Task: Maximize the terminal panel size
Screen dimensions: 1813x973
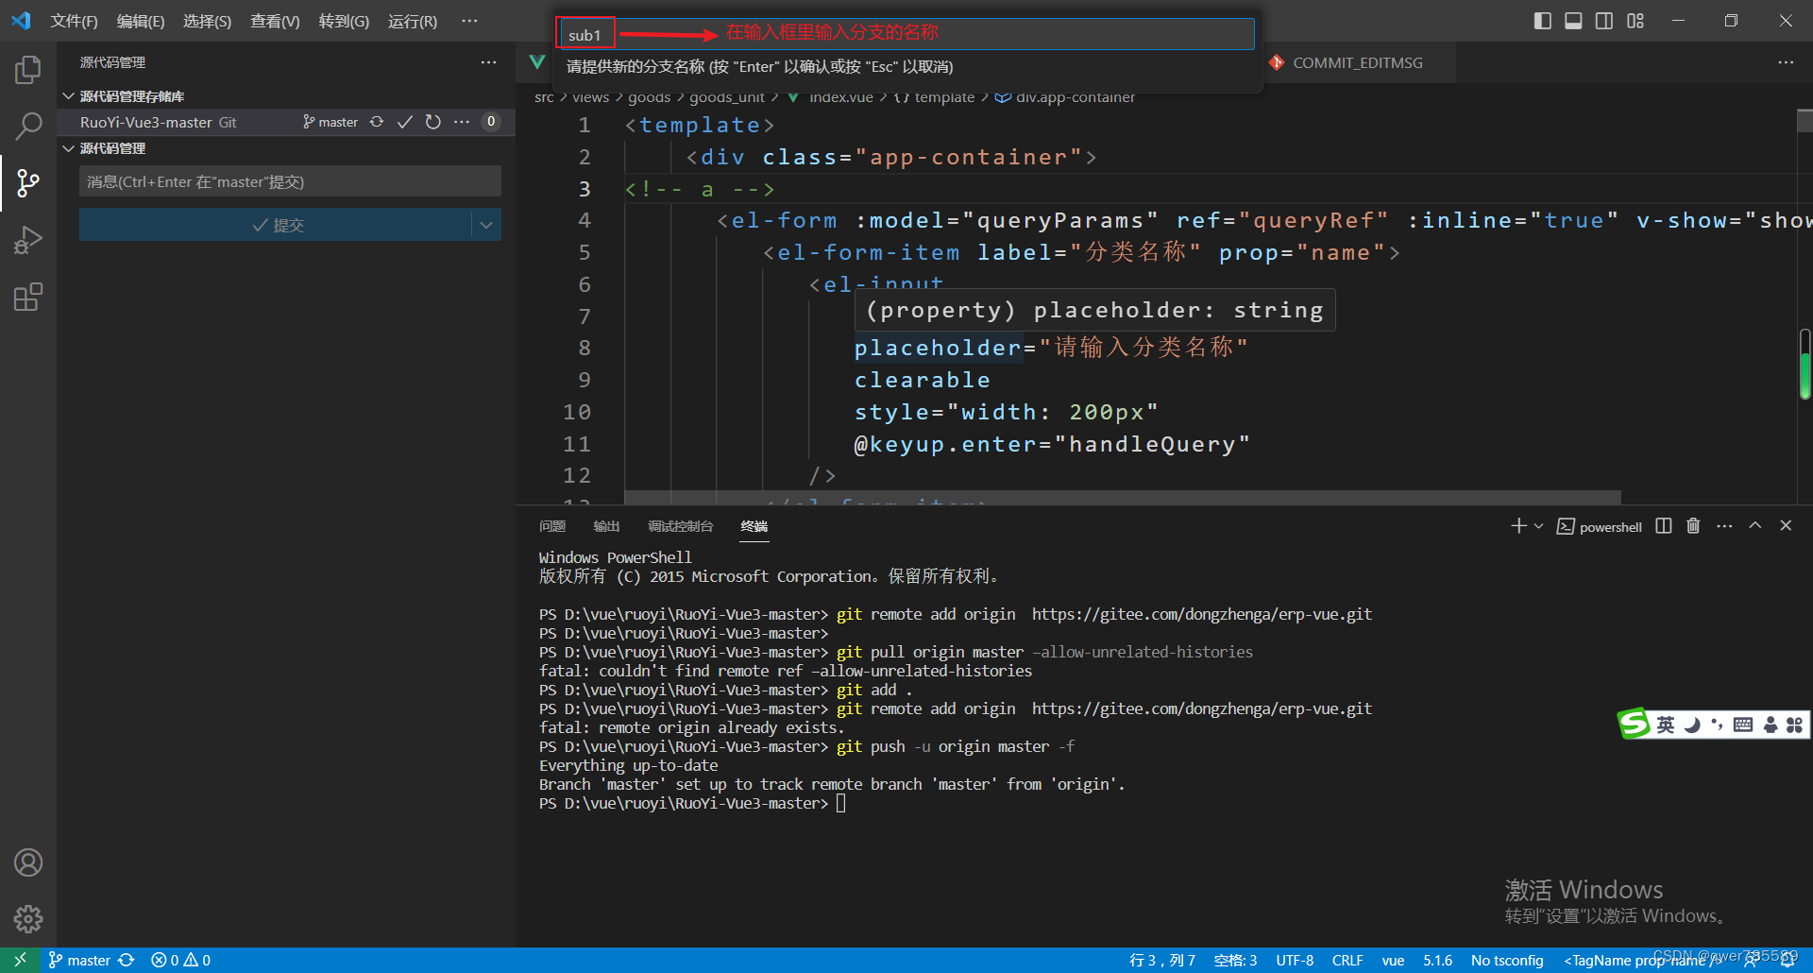Action: point(1755,526)
